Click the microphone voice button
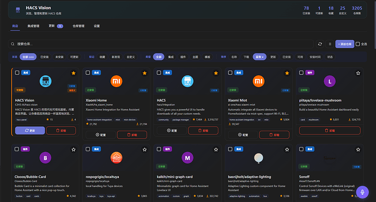Screen dimensions: 376x202 pyautogui.click(x=362, y=192)
